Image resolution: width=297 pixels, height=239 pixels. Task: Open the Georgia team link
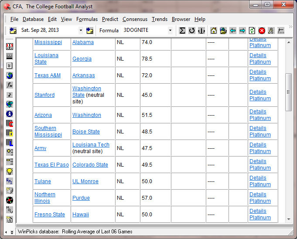(x=82, y=59)
